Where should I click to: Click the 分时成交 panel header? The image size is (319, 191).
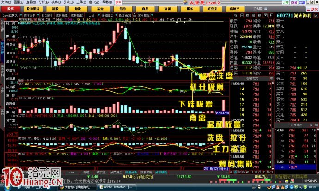[x=296, y=125]
